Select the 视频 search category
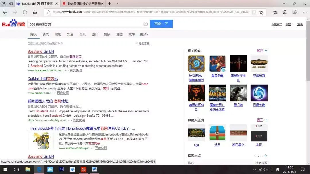 [107, 34]
